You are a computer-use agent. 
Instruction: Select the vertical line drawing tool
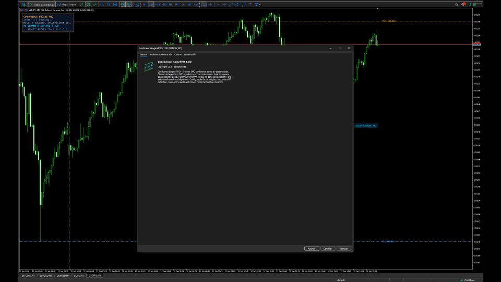(218, 5)
